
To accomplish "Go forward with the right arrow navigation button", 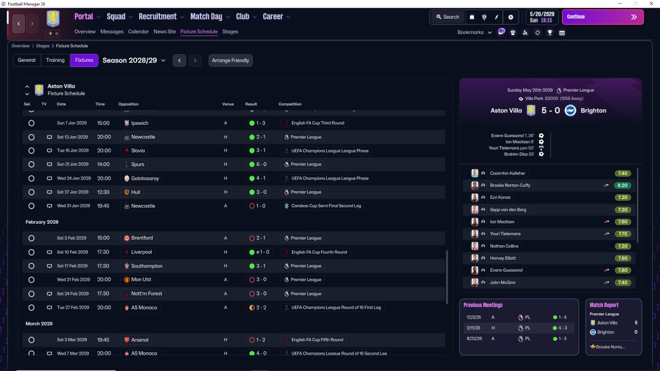I will pos(32,24).
